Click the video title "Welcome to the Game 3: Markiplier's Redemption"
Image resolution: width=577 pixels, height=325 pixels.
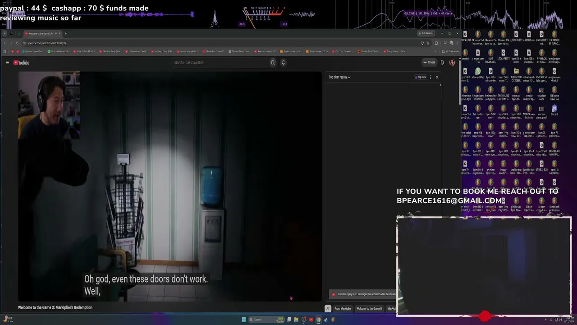pos(55,308)
